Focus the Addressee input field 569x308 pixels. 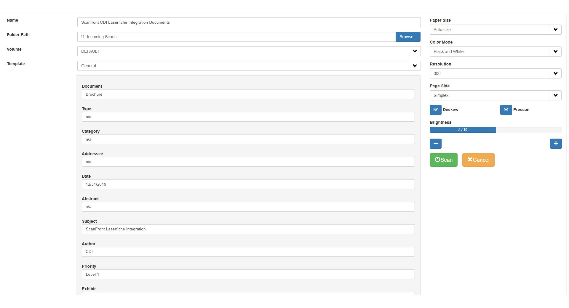(x=248, y=162)
